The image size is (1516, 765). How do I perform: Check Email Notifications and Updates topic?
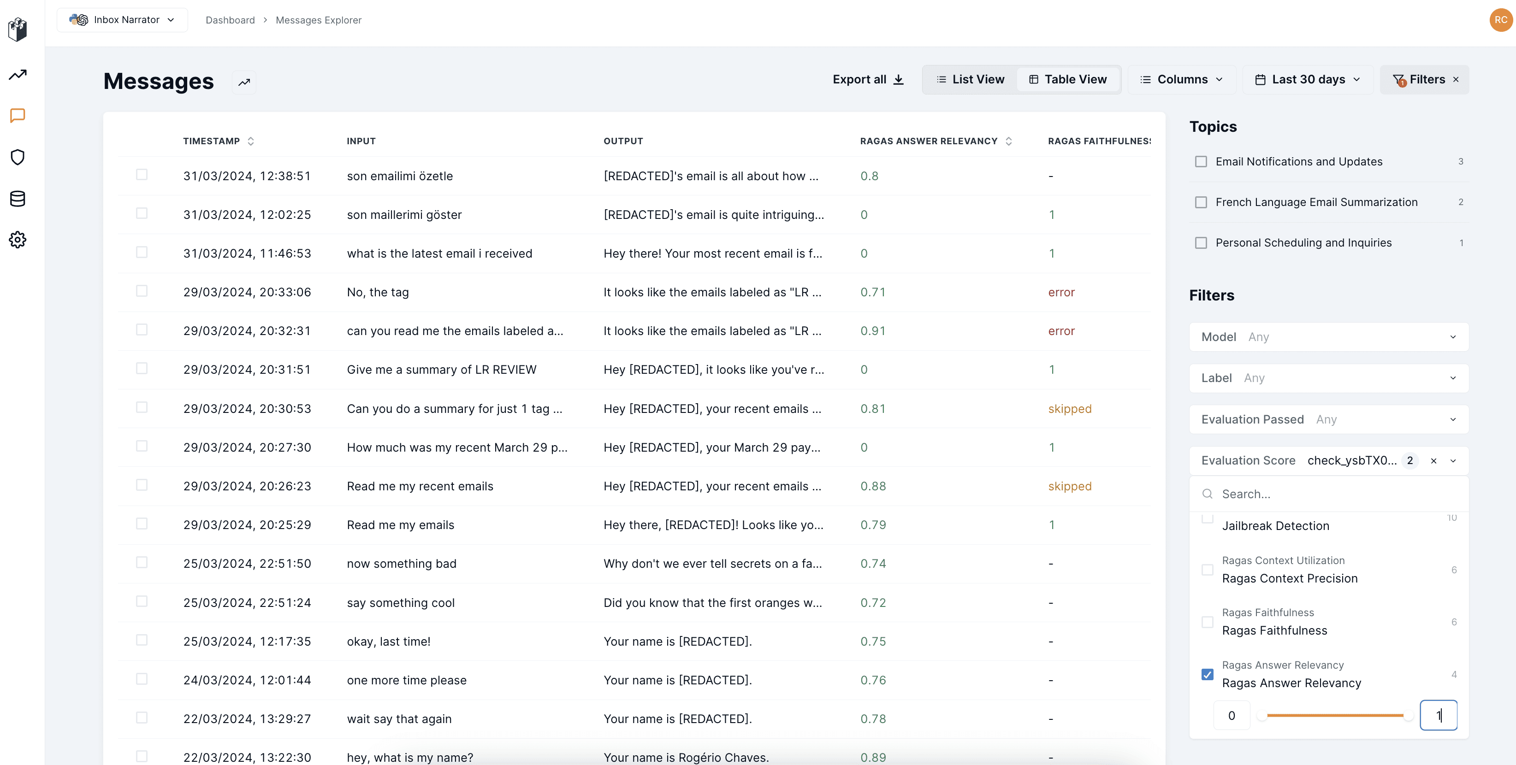pos(1201,162)
